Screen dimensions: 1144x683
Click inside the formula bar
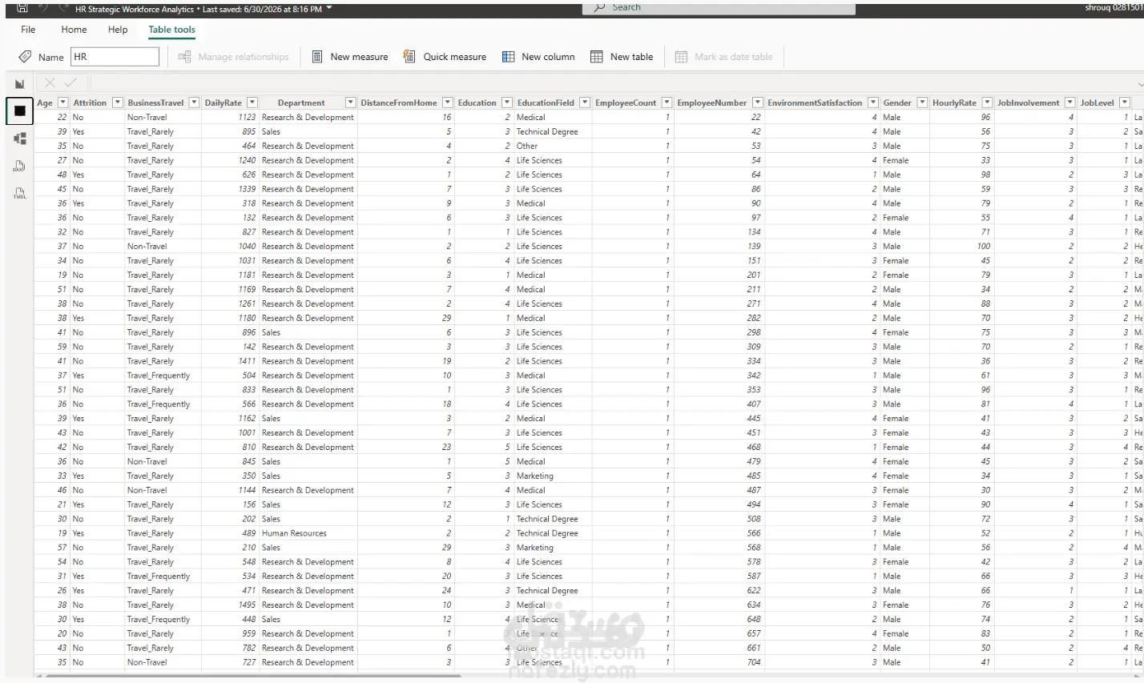(x=612, y=82)
